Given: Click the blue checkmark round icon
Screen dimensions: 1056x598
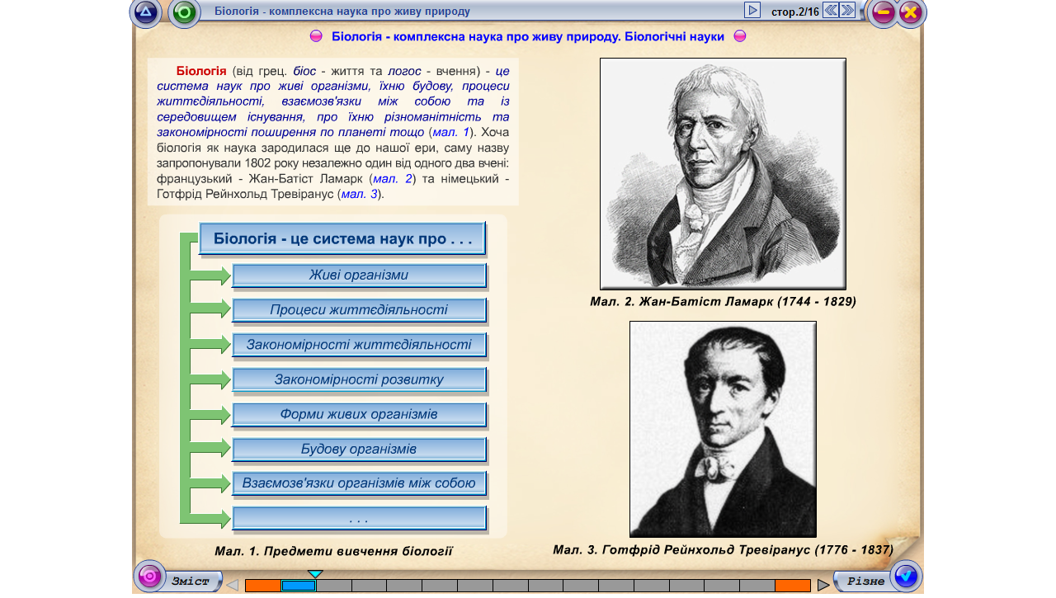Looking at the screenshot, I should [906, 576].
